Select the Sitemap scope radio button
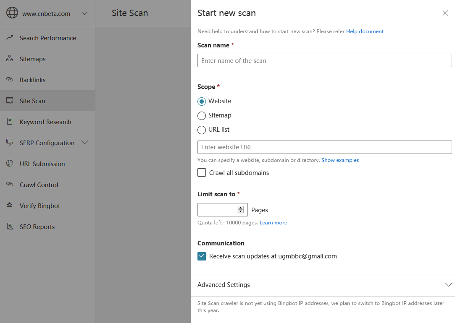This screenshot has width=455, height=323. pyautogui.click(x=202, y=116)
